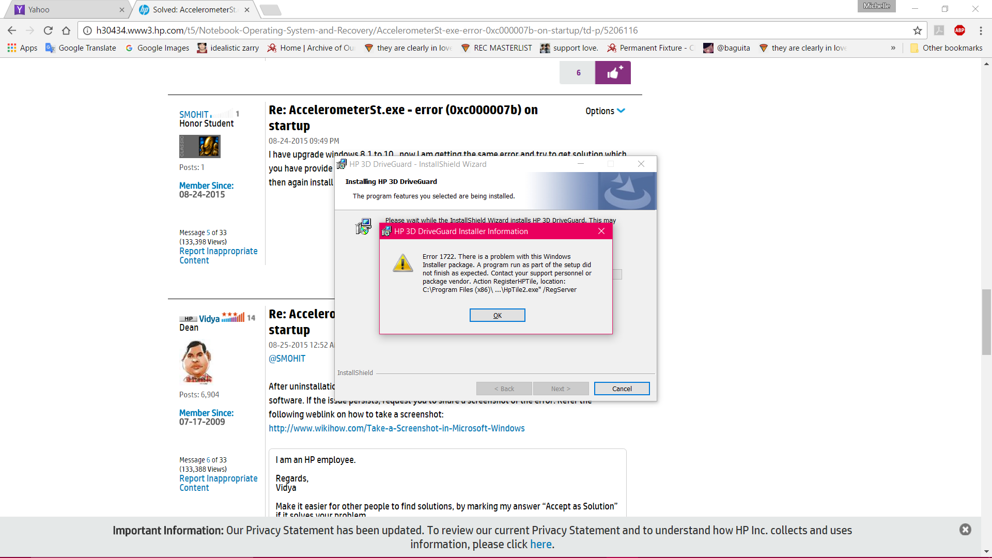Open Chrome's three-dot menu
The image size is (992, 558).
pos(981,30)
